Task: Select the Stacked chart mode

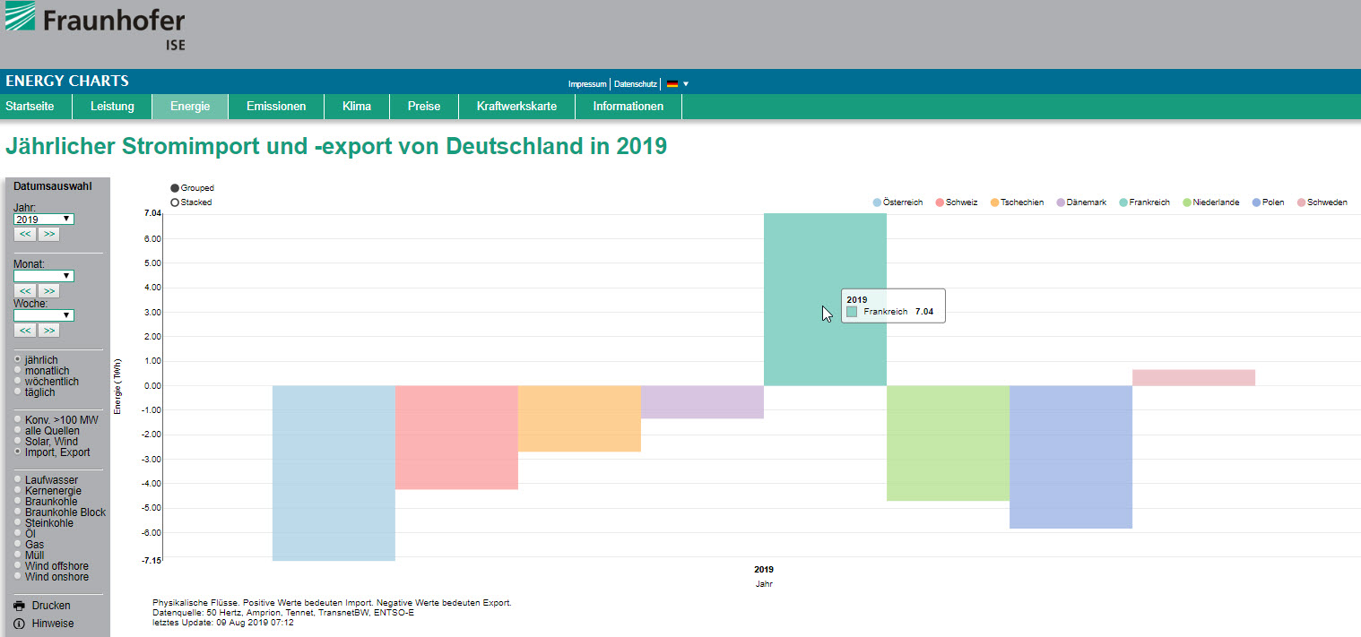Action: click(x=175, y=202)
